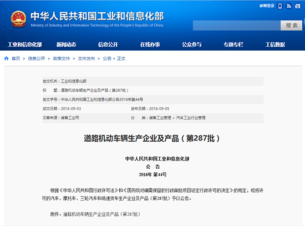Viewport: 305px width, 226px height.
Task: Click the 装备工业管理 classification text
Action: 160,118
